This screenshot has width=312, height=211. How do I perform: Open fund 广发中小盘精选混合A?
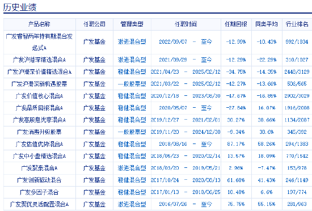pyautogui.click(x=39, y=156)
